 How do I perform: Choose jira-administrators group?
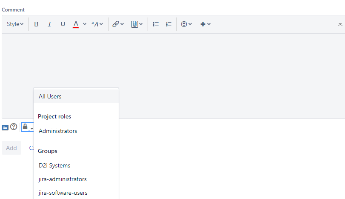tap(76, 179)
